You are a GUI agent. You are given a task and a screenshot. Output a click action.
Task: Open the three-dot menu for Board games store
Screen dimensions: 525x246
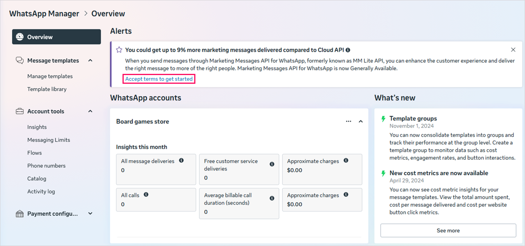[349, 121]
